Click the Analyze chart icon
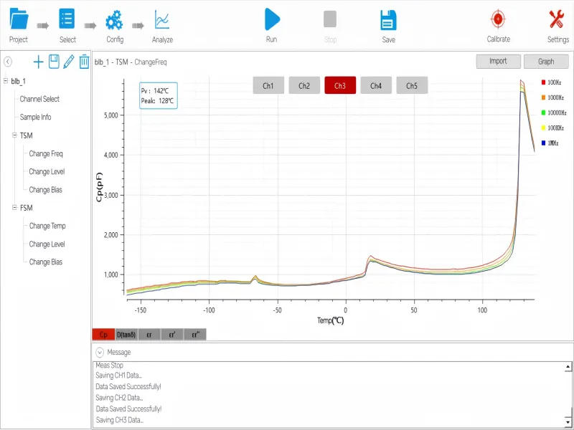The width and height of the screenshot is (574, 430). (162, 19)
